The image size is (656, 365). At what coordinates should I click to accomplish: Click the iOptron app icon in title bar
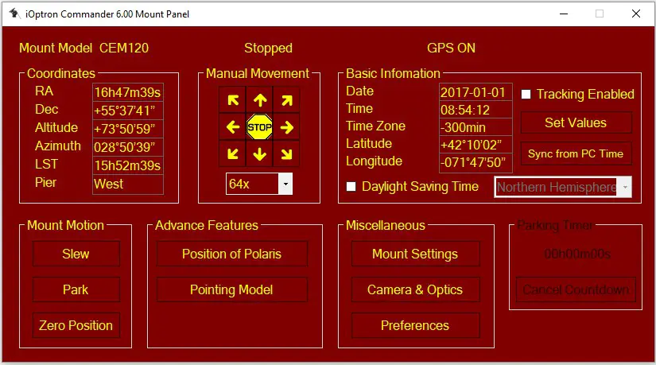tap(14, 14)
